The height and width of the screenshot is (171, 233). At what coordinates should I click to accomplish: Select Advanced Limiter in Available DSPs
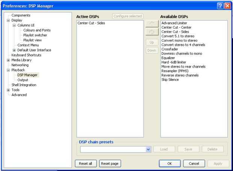pyautogui.click(x=174, y=23)
